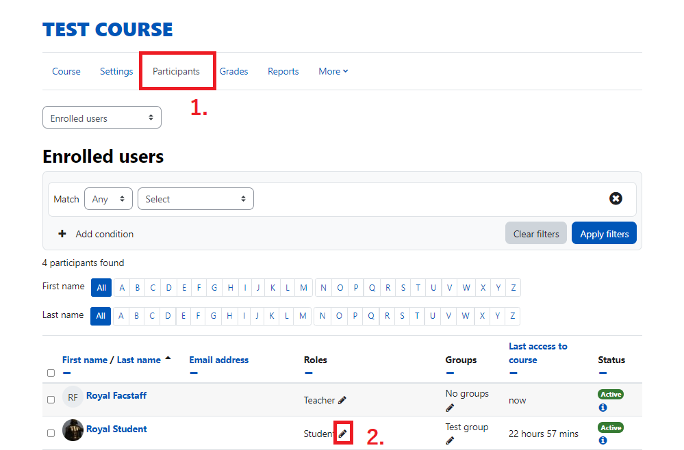Filter Last name by letter Z

click(x=513, y=316)
